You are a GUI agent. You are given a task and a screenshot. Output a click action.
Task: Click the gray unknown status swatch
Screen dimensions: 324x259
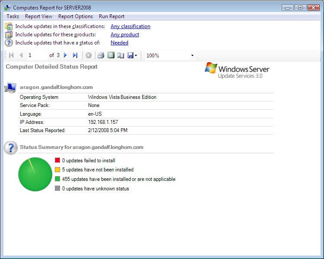(57, 188)
